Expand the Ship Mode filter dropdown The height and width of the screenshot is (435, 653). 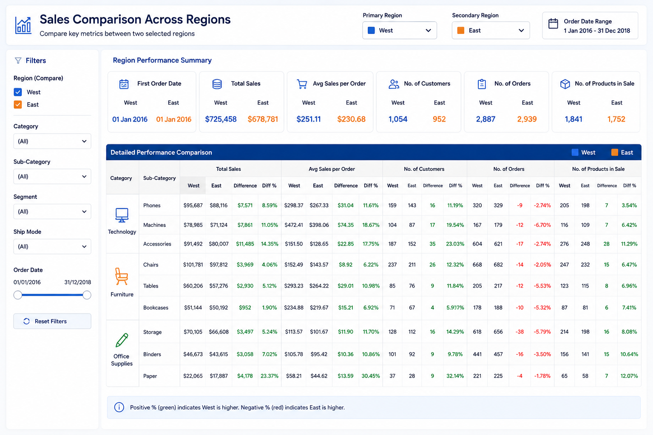52,246
